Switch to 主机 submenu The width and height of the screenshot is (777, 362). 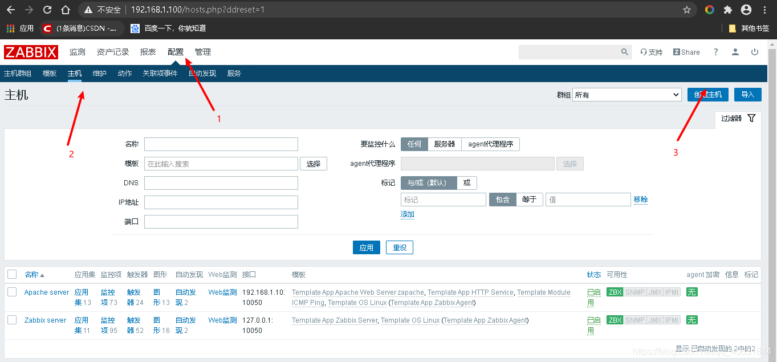coord(75,74)
